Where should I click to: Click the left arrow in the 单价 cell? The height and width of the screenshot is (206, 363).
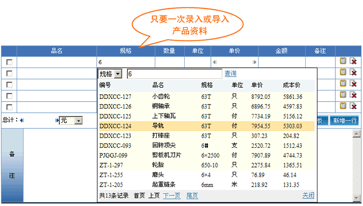point(215,62)
